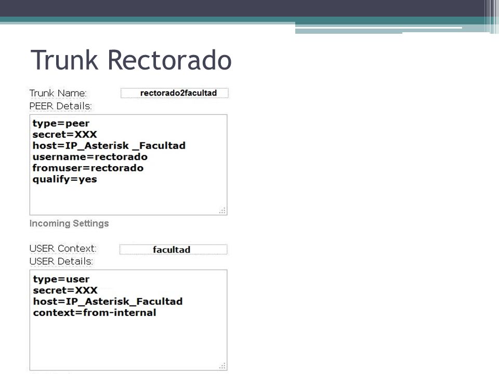
Task: Click the 'host=IP_Asterisk_Facultad' line in USER Details
Action: pyautogui.click(x=108, y=301)
